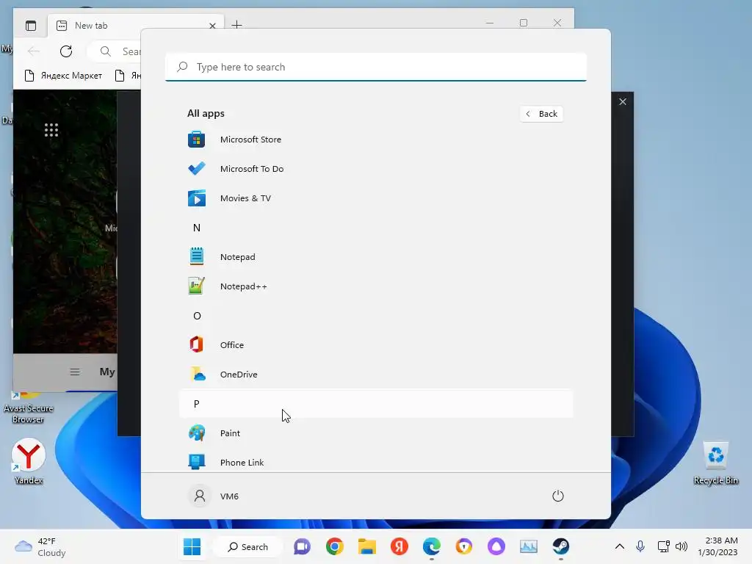Open OneDrive from All apps
752x564 pixels.
coord(376,375)
